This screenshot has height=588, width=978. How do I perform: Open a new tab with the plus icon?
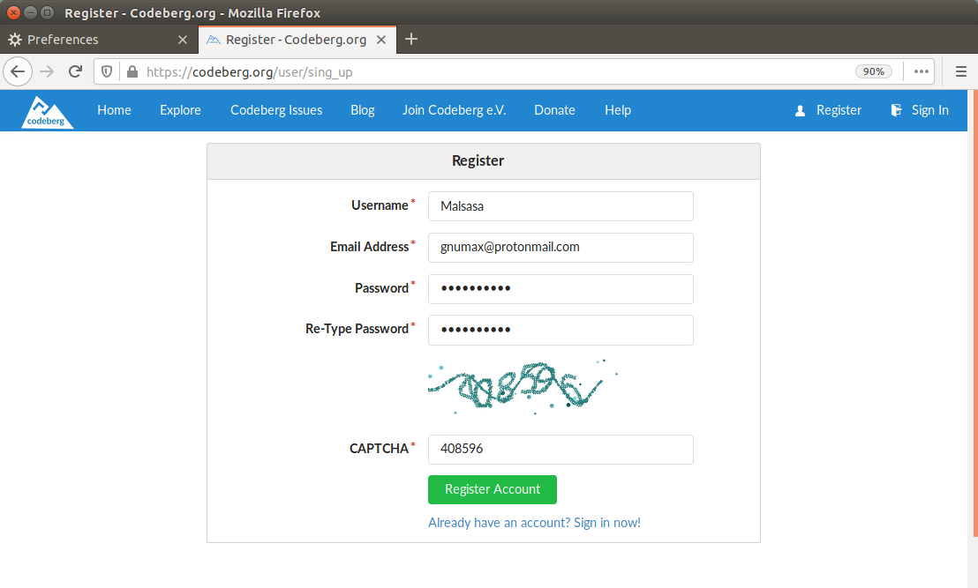tap(411, 40)
